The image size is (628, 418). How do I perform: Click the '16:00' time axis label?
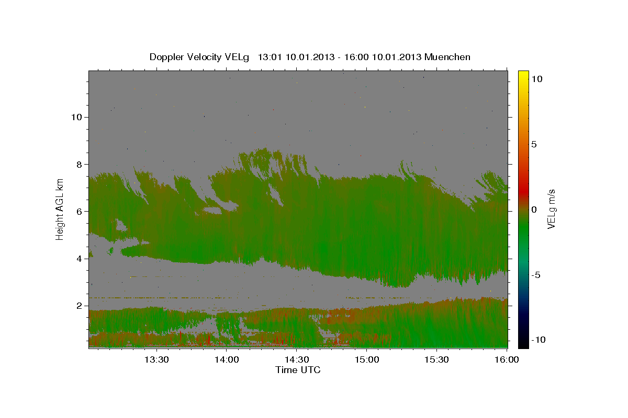[507, 359]
